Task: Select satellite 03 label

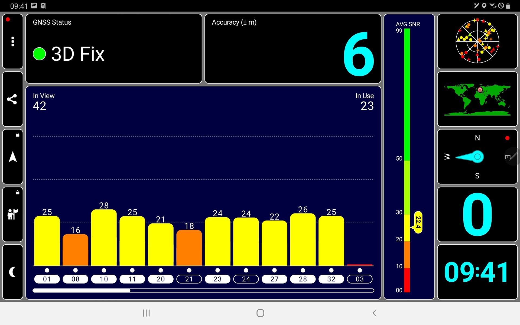Action: [359, 279]
